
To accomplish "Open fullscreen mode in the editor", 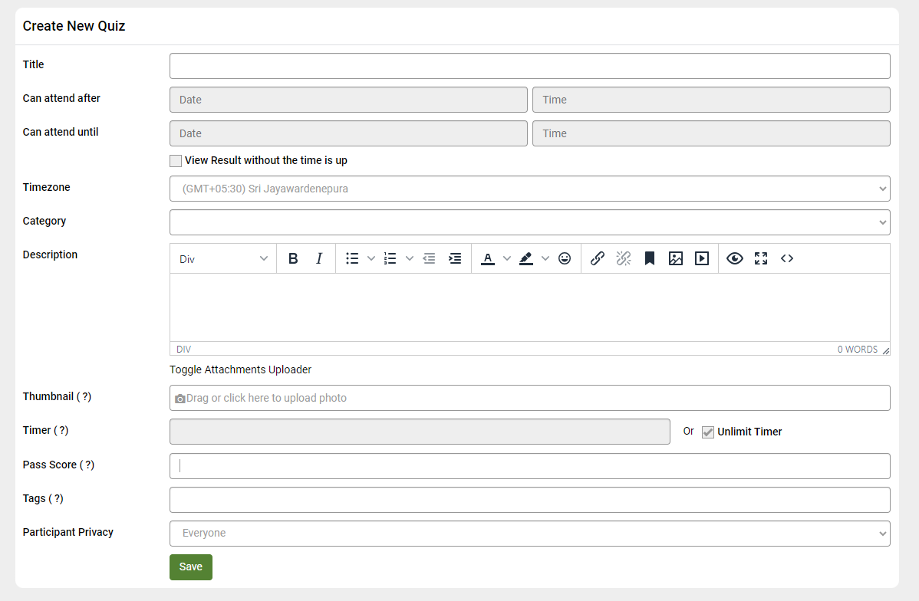I will (x=761, y=259).
